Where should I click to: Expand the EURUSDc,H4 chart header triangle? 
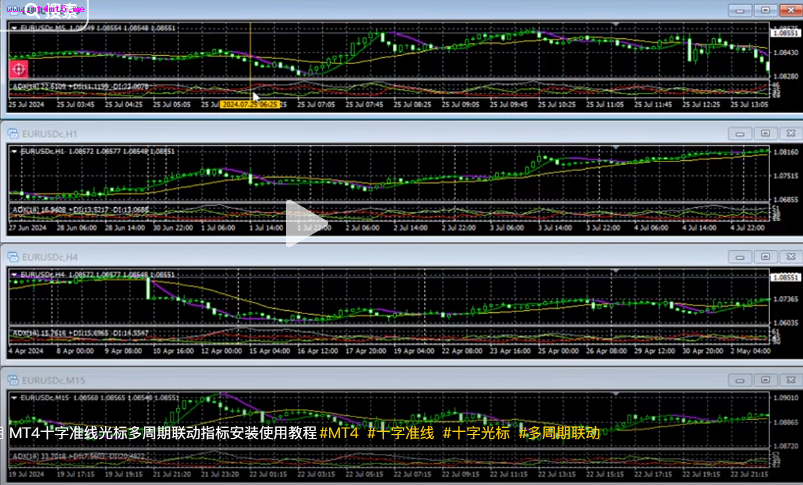click(14, 275)
